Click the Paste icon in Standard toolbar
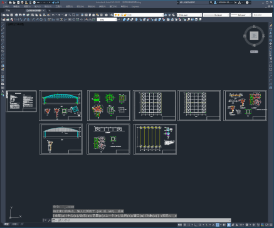Image resolution: width=274 pixels, height=228 pixels. coord(40,15)
